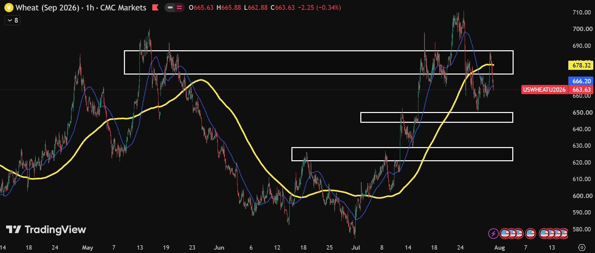
Task: Click the close value C663.63 in legend
Action: pyautogui.click(x=283, y=7)
